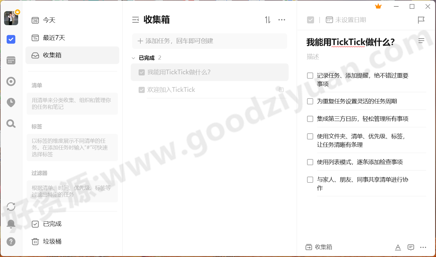
Task: Open task comments via speech bubble icon
Action: pos(411,247)
